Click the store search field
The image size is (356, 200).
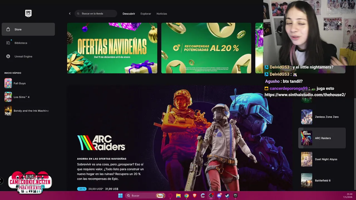point(96,14)
